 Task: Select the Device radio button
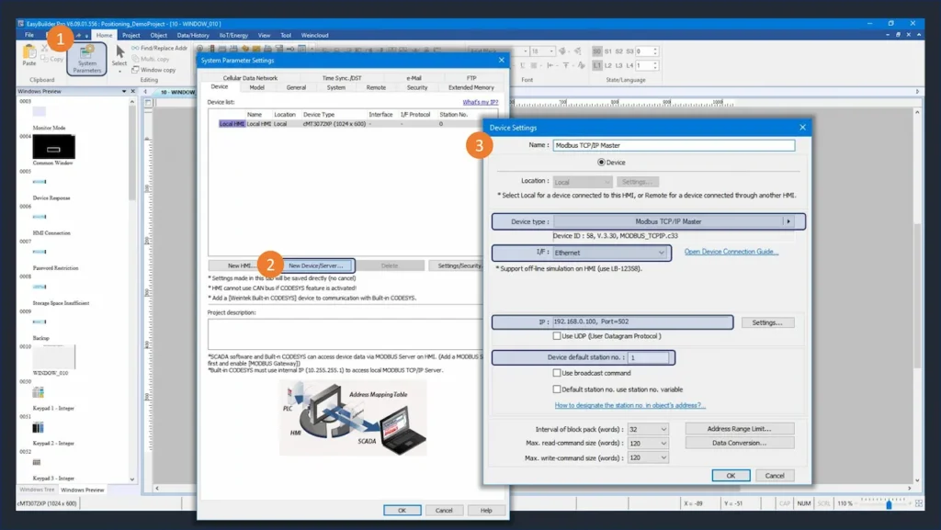602,163
